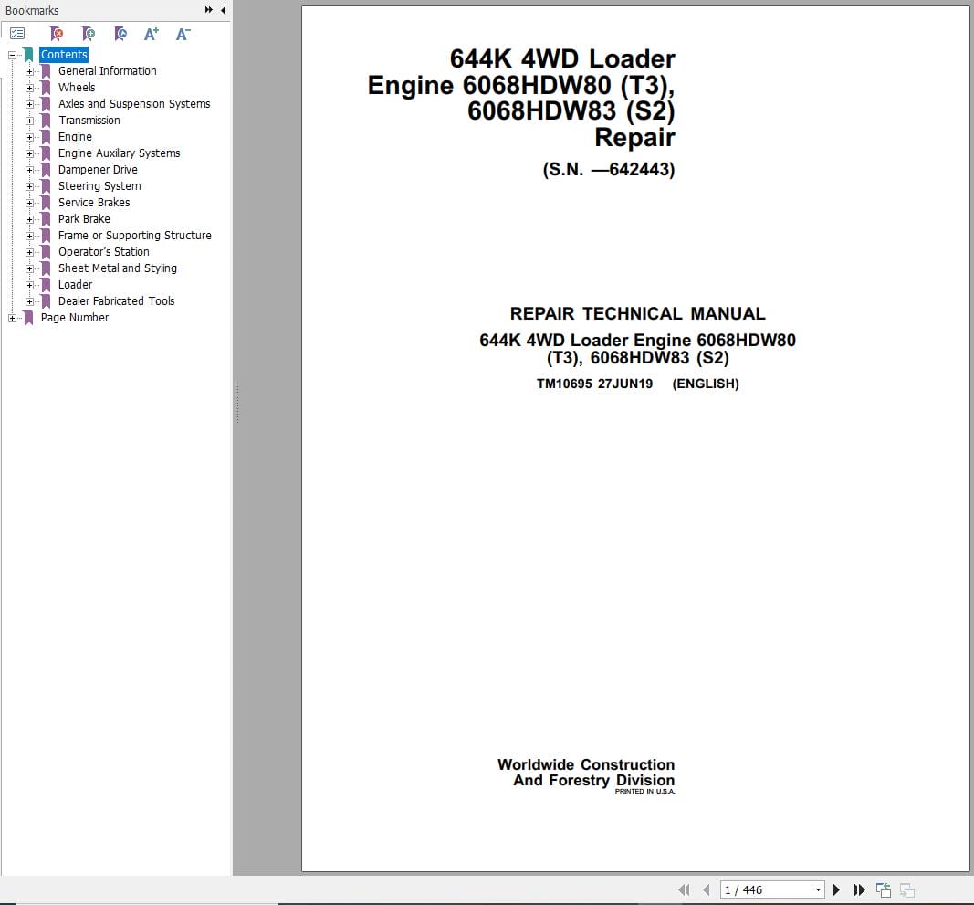Open the Page Number bookmark
Screen dimensions: 974x905
point(75,318)
